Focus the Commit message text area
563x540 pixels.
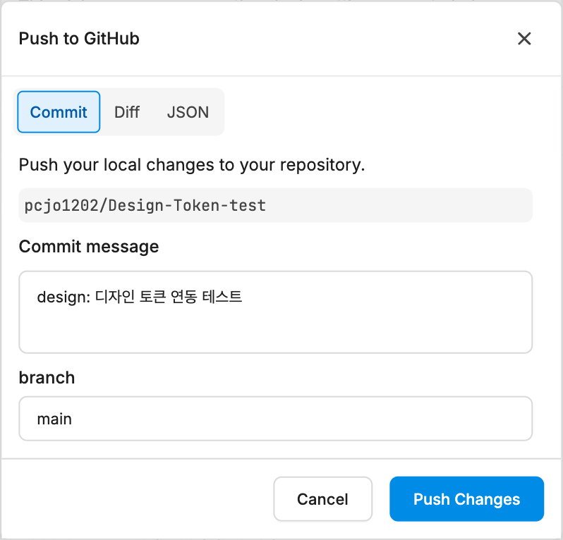[275, 312]
